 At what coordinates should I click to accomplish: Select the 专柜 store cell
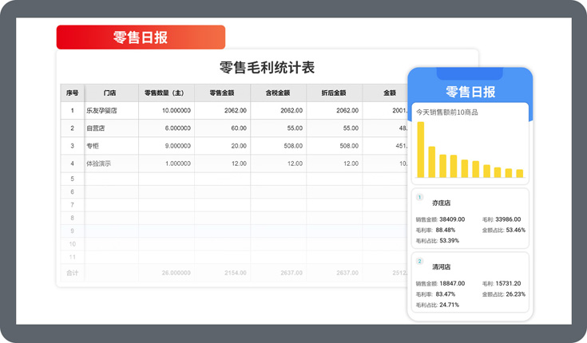93,146
